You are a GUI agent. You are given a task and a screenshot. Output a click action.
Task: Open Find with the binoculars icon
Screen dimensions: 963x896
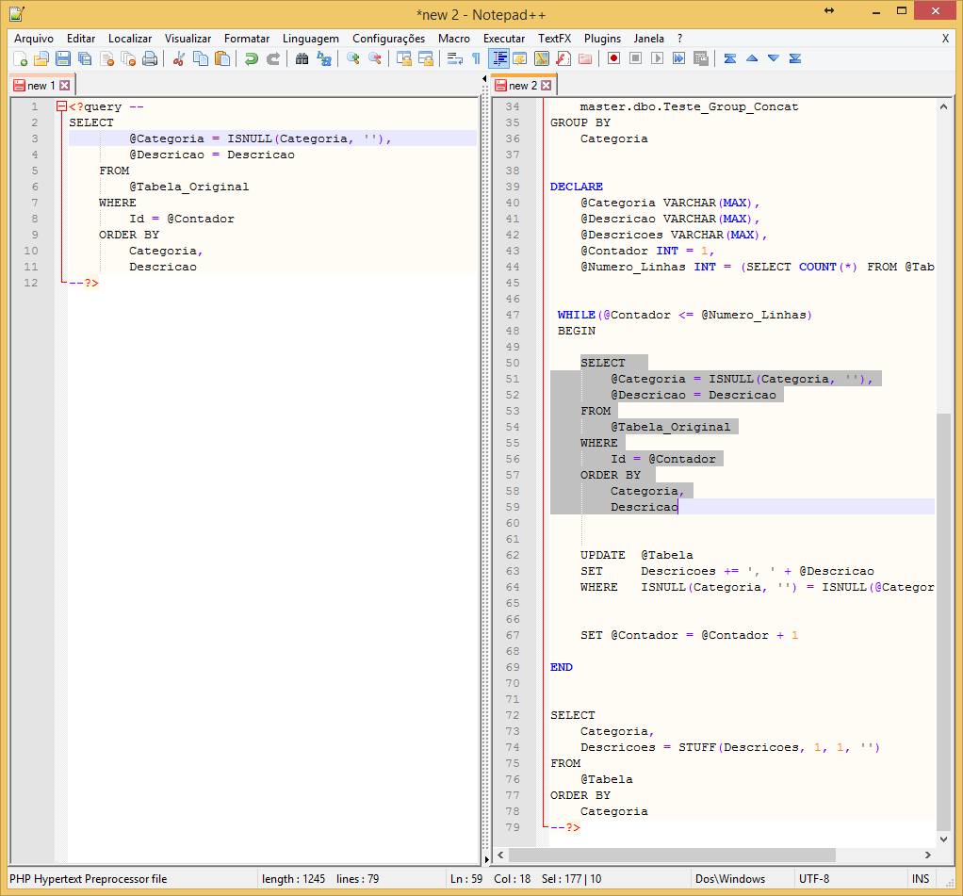pyautogui.click(x=302, y=59)
